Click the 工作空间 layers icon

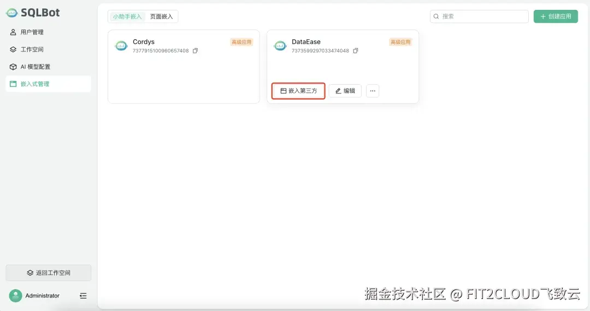13,49
